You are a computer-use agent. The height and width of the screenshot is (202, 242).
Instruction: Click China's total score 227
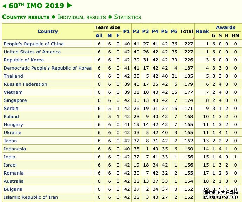189,44
